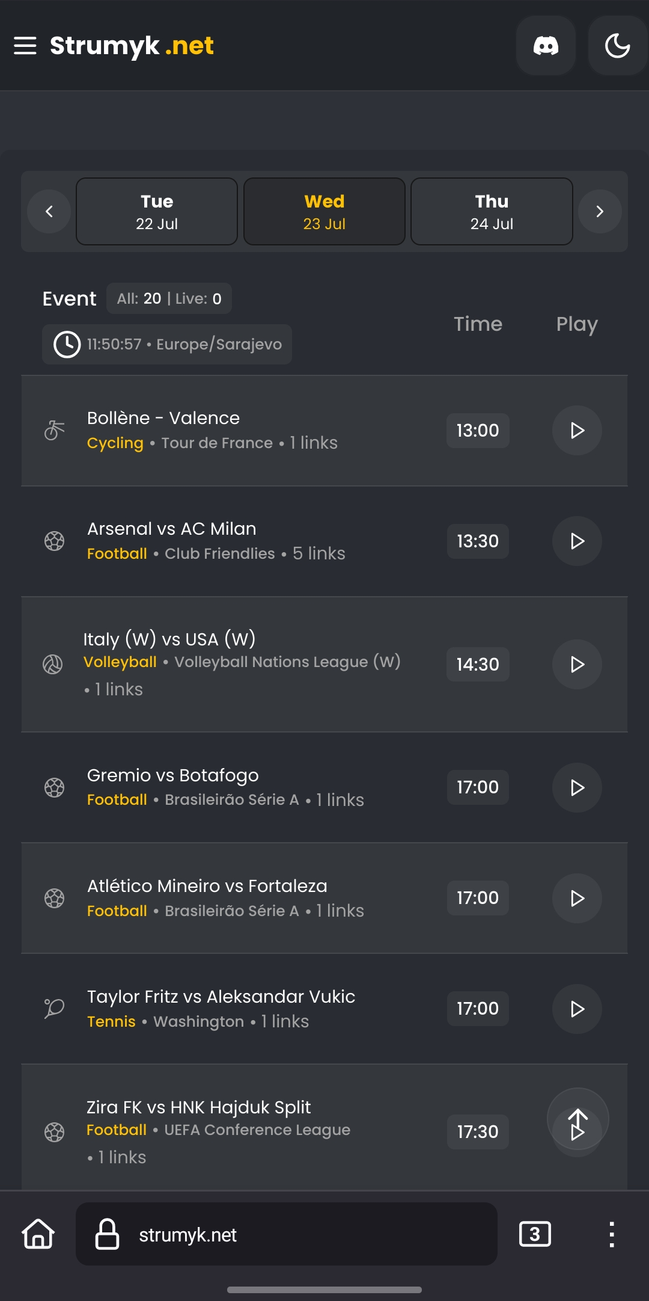This screenshot has width=649, height=1301.
Task: Open the Discord link icon
Action: 546,46
